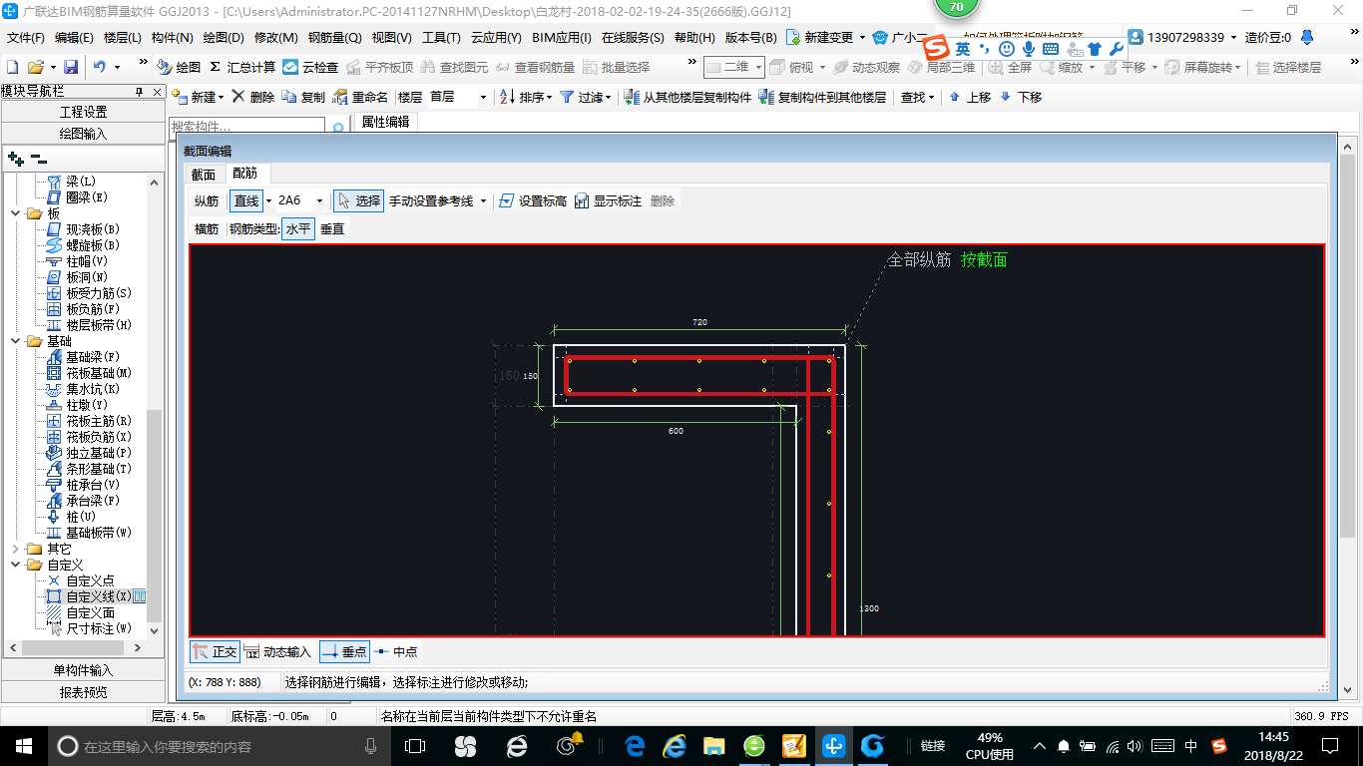The image size is (1363, 766).
Task: Open the 钢筋量(Q) menu
Action: click(334, 37)
